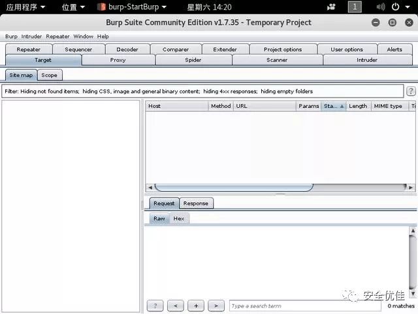The width and height of the screenshot is (418, 314).
Task: Toggle sort on the Status column header
Action: click(334, 106)
